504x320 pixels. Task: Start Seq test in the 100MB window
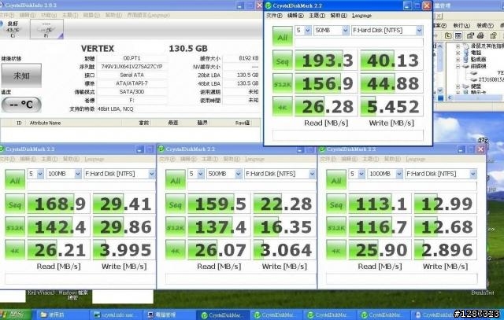(15, 204)
